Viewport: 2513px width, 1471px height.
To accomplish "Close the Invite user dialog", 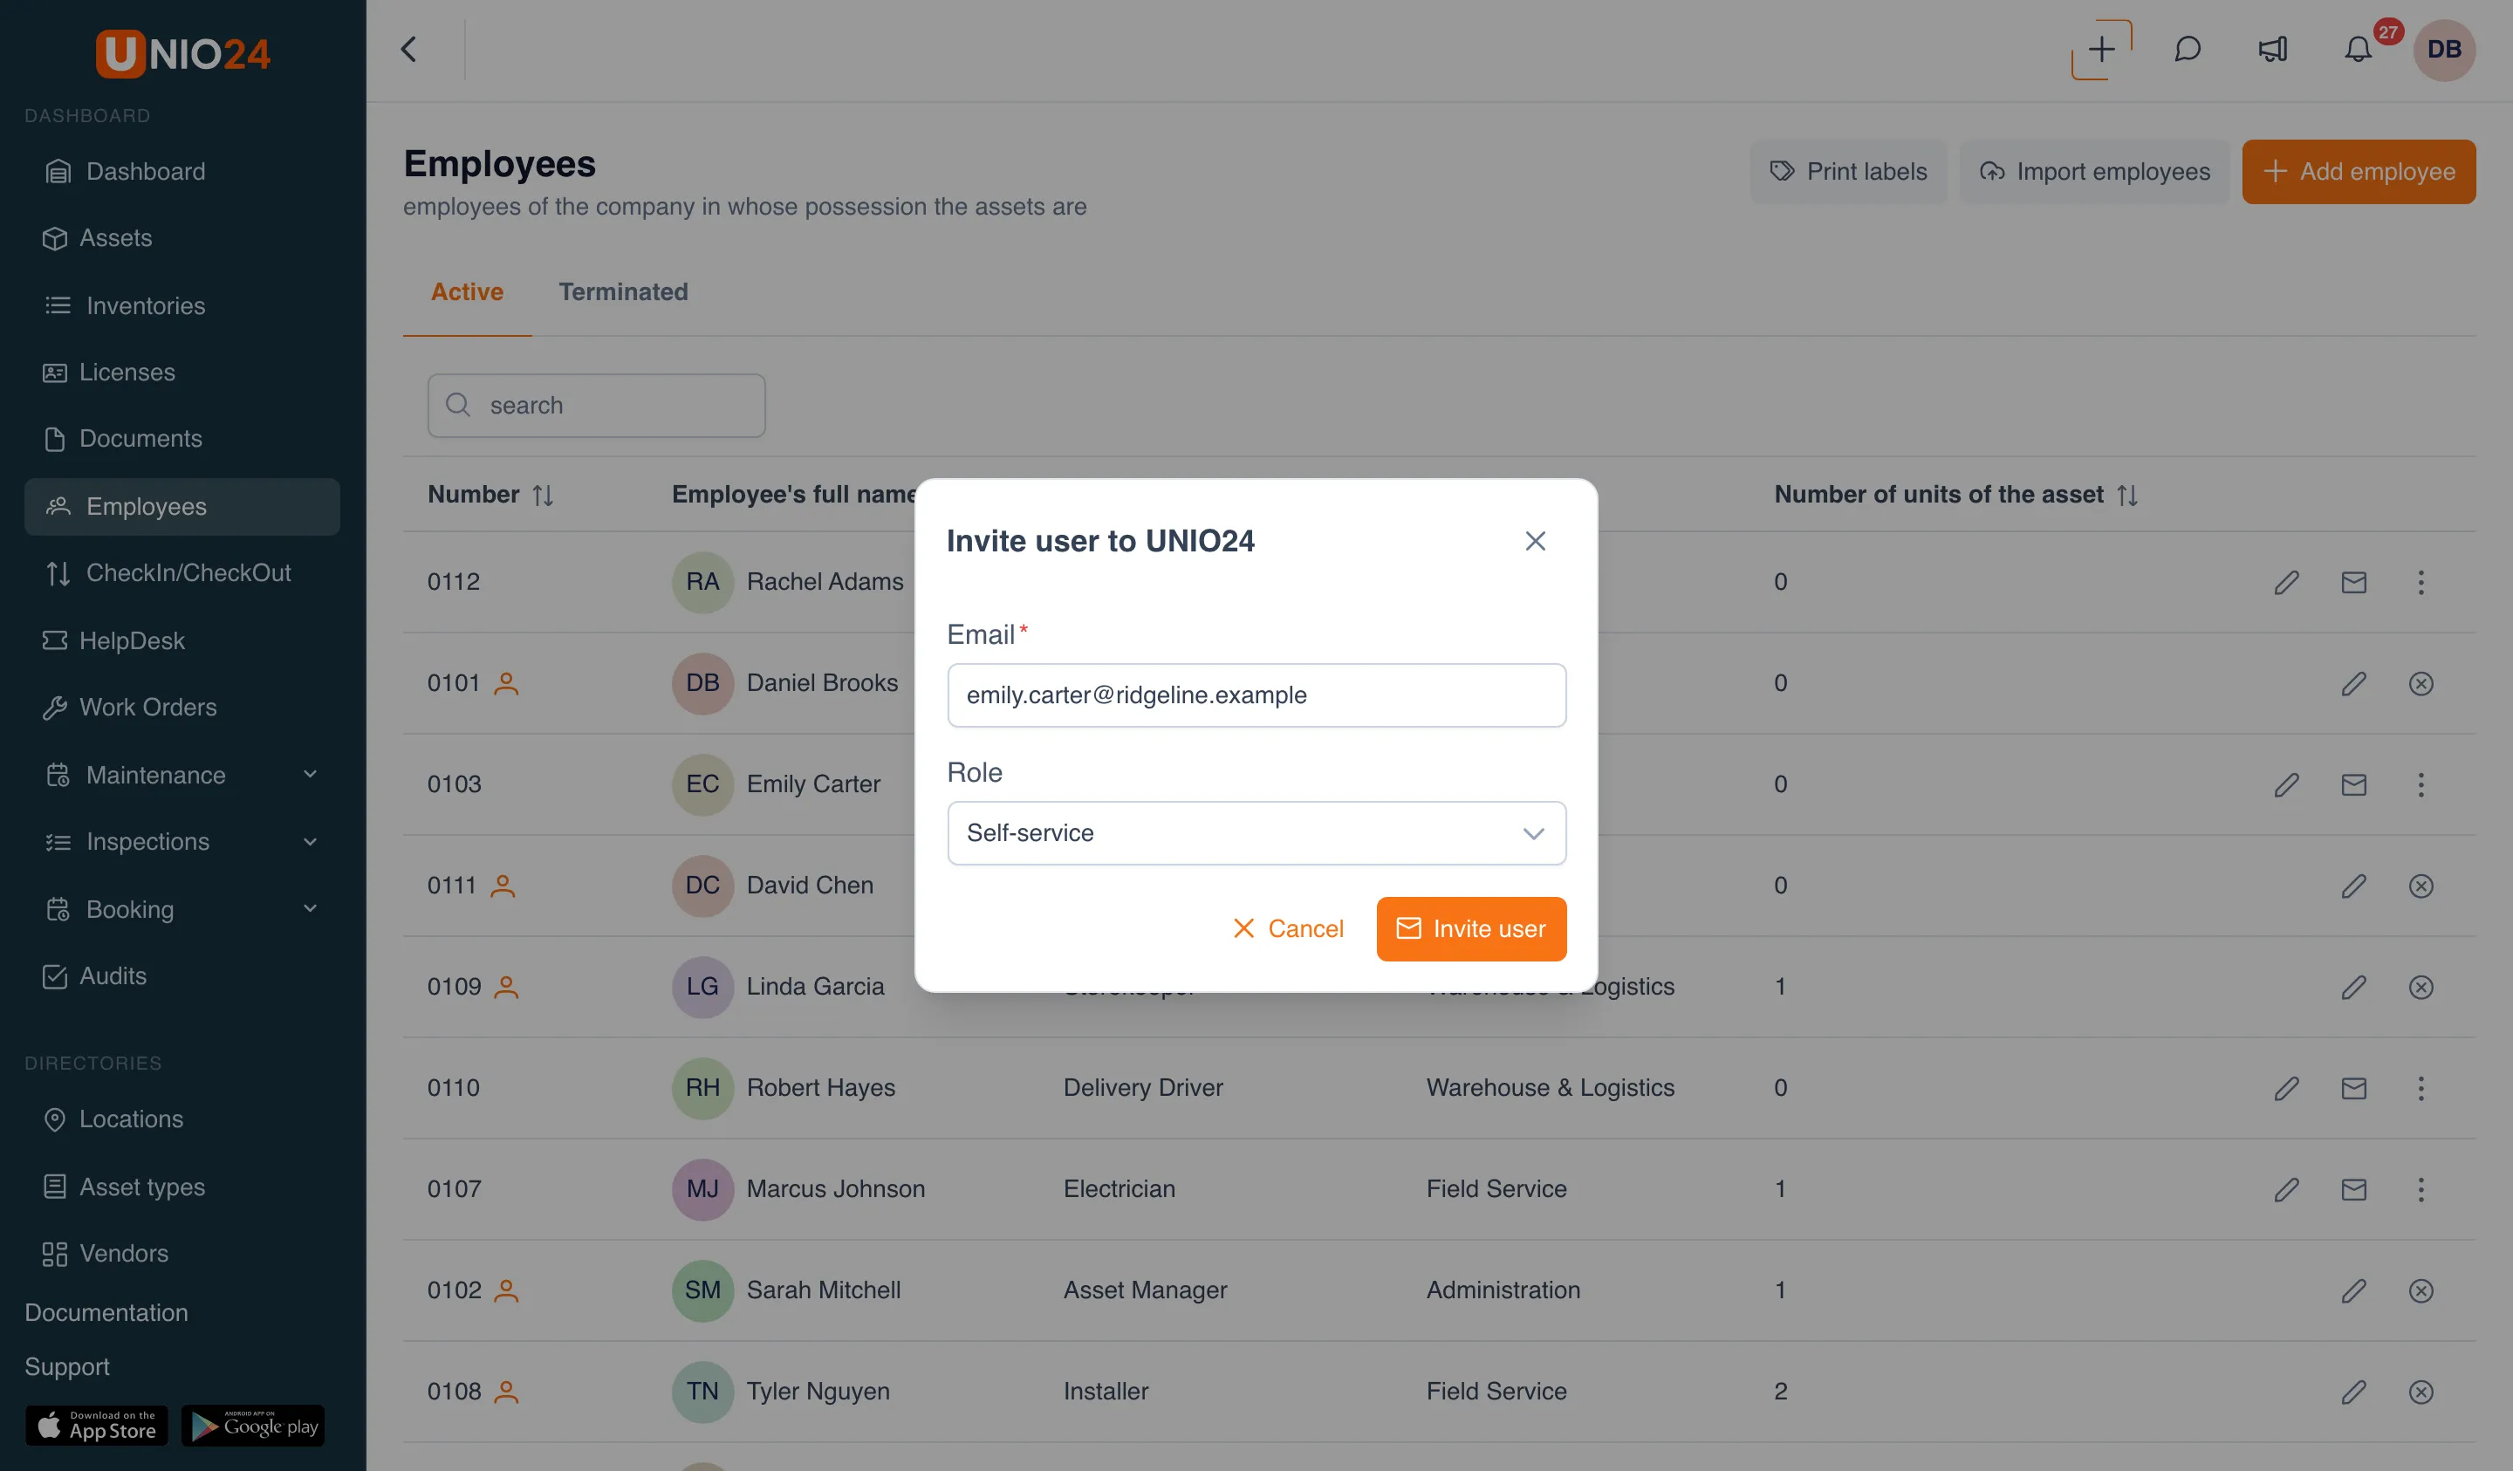I will (1535, 541).
